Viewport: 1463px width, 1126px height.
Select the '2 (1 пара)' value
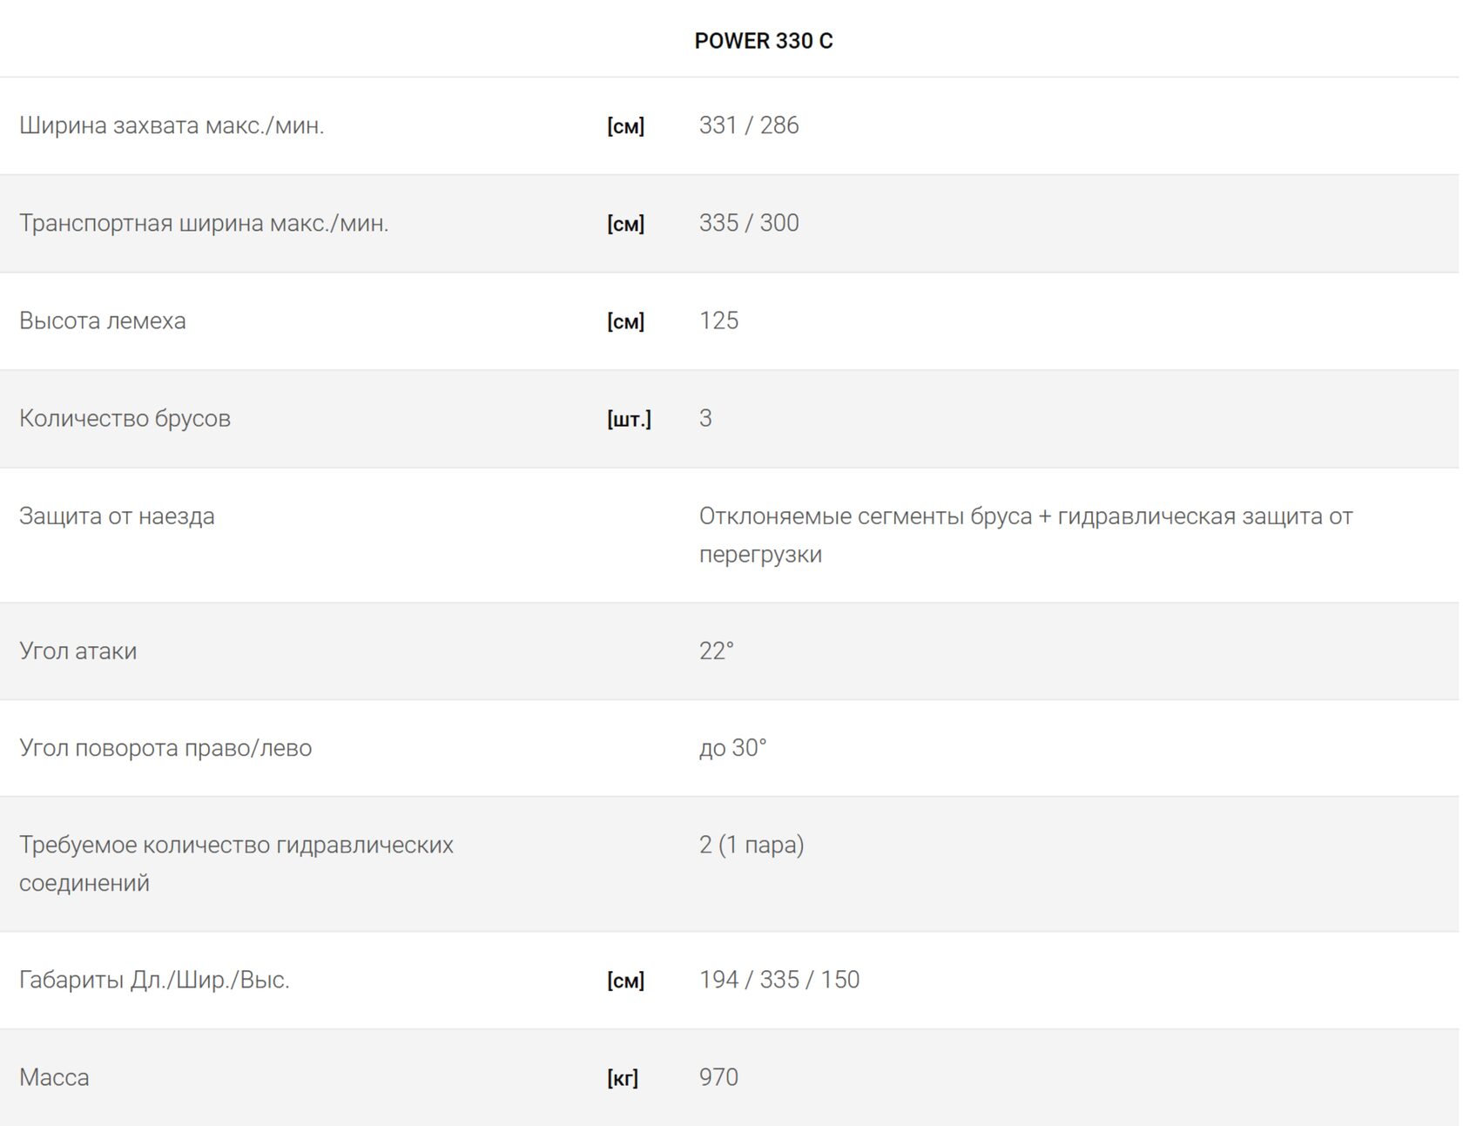tap(751, 845)
